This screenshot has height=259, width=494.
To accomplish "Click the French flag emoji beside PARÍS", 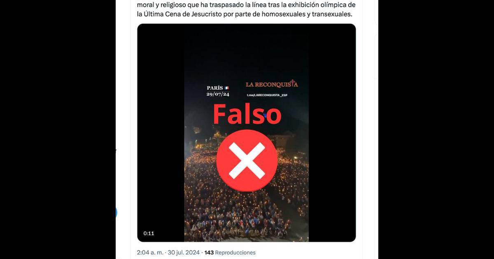I will coord(226,88).
